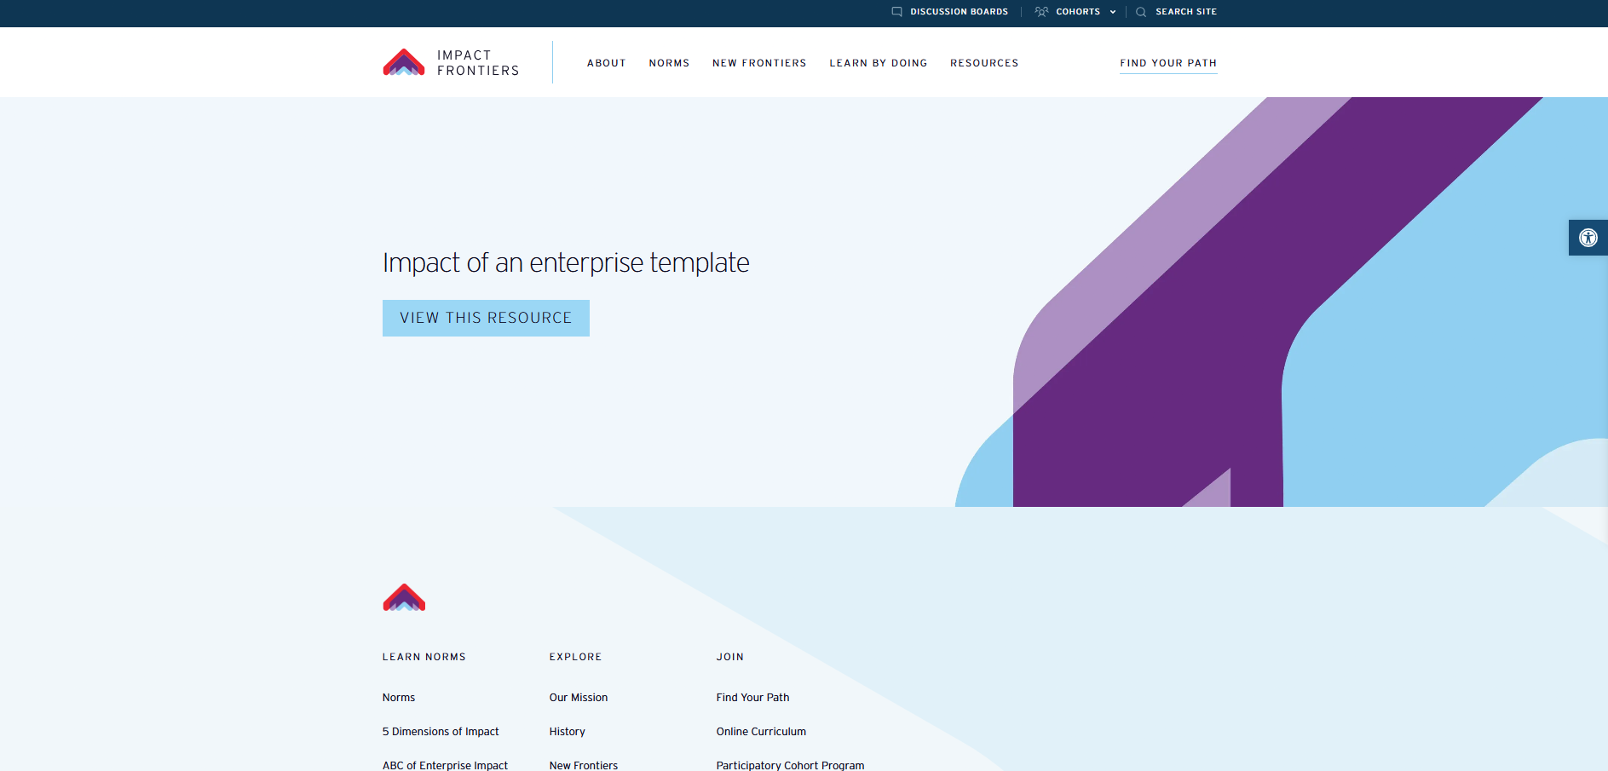Open the ABC of Enterprise Impact link
This screenshot has height=771, width=1608.
(445, 765)
